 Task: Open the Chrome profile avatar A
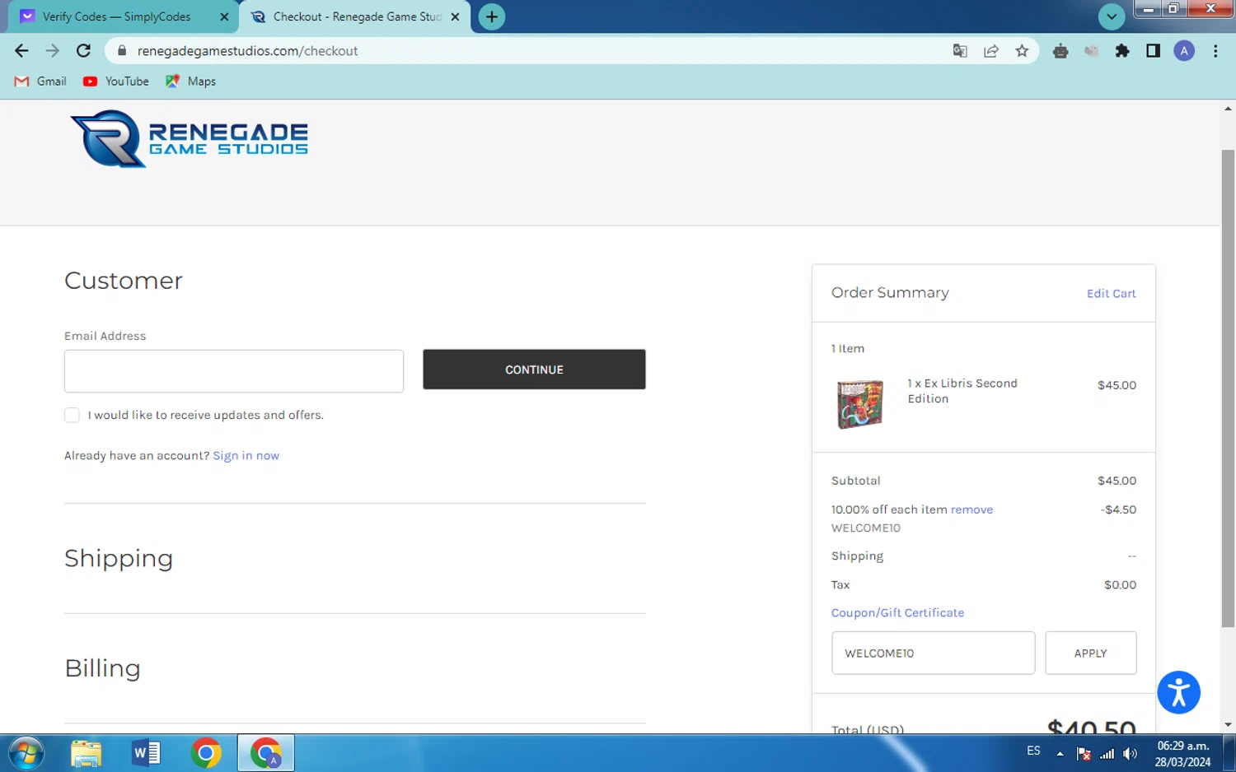[1184, 51]
